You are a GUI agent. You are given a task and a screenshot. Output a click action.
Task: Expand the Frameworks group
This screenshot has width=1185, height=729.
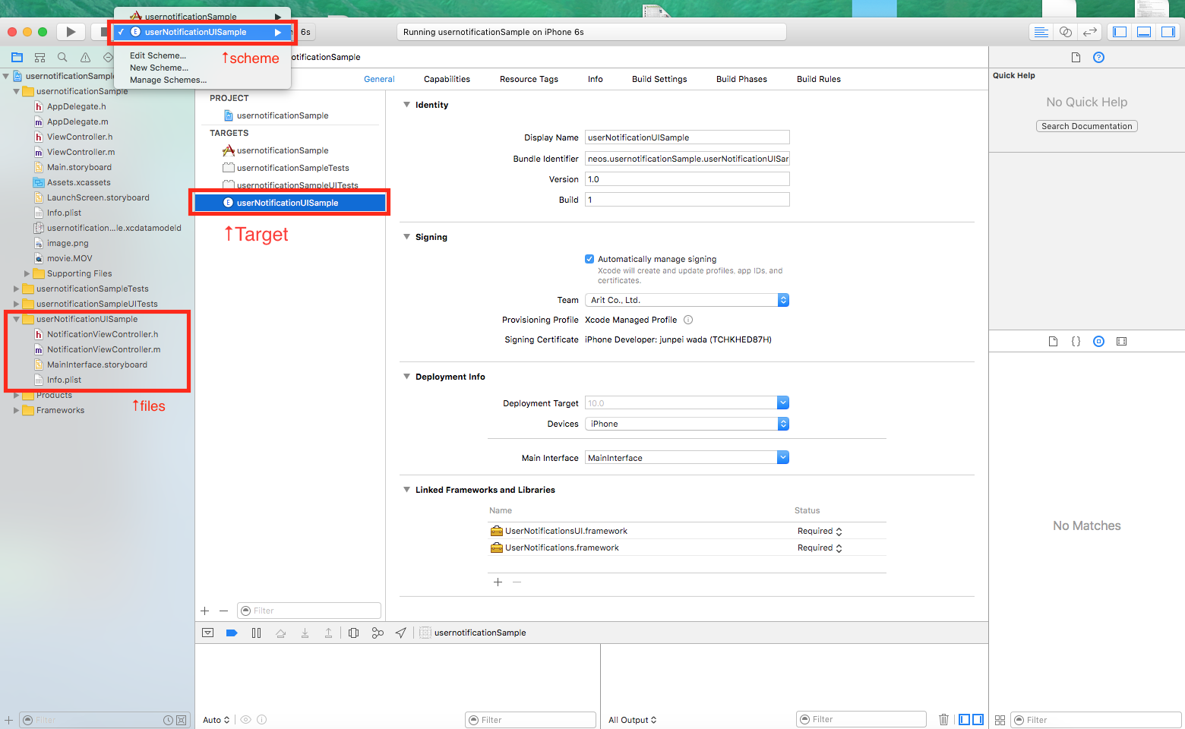pyautogui.click(x=17, y=410)
